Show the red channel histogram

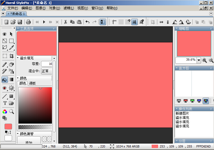[x=185, y=101]
